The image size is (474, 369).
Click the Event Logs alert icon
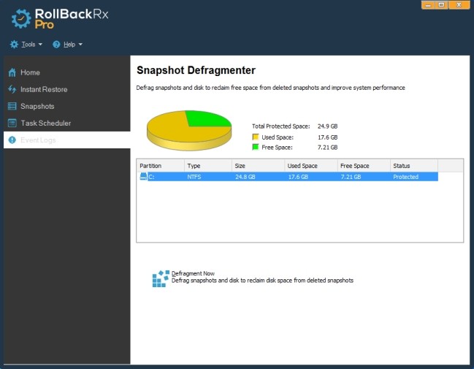(12, 140)
